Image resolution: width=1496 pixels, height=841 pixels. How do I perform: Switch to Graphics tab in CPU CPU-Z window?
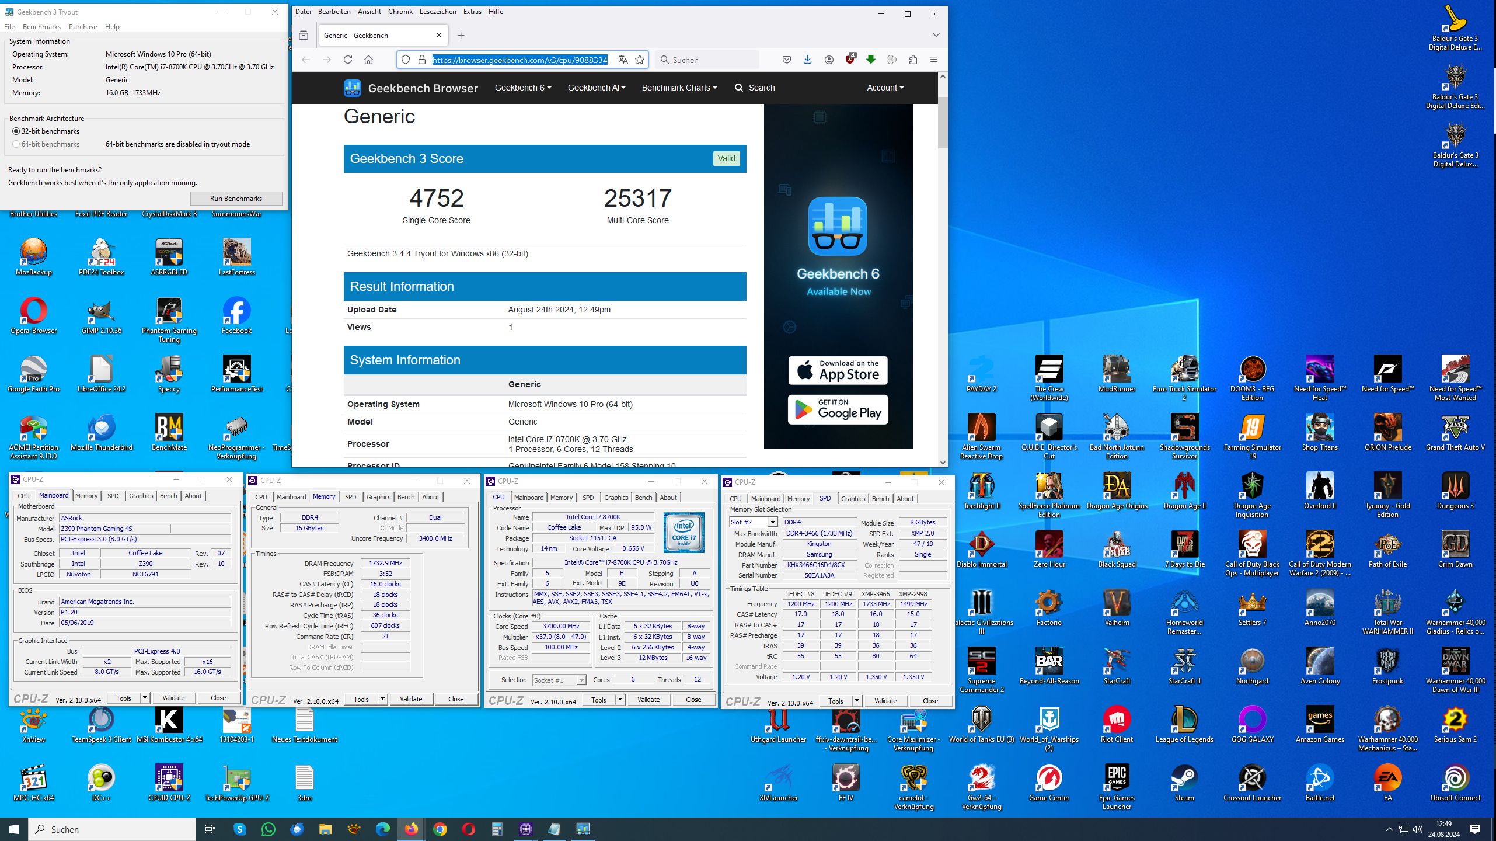pos(616,498)
